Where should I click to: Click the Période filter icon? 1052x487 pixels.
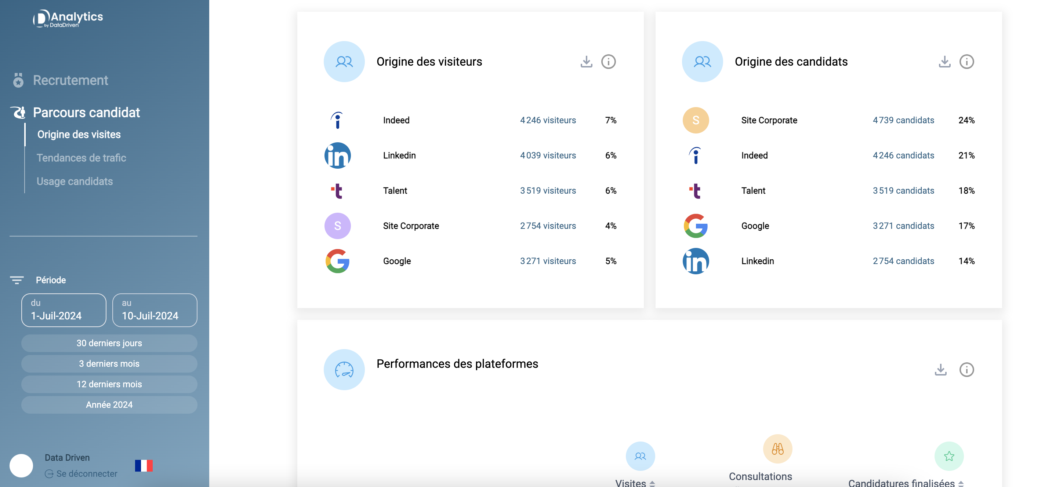[17, 280]
